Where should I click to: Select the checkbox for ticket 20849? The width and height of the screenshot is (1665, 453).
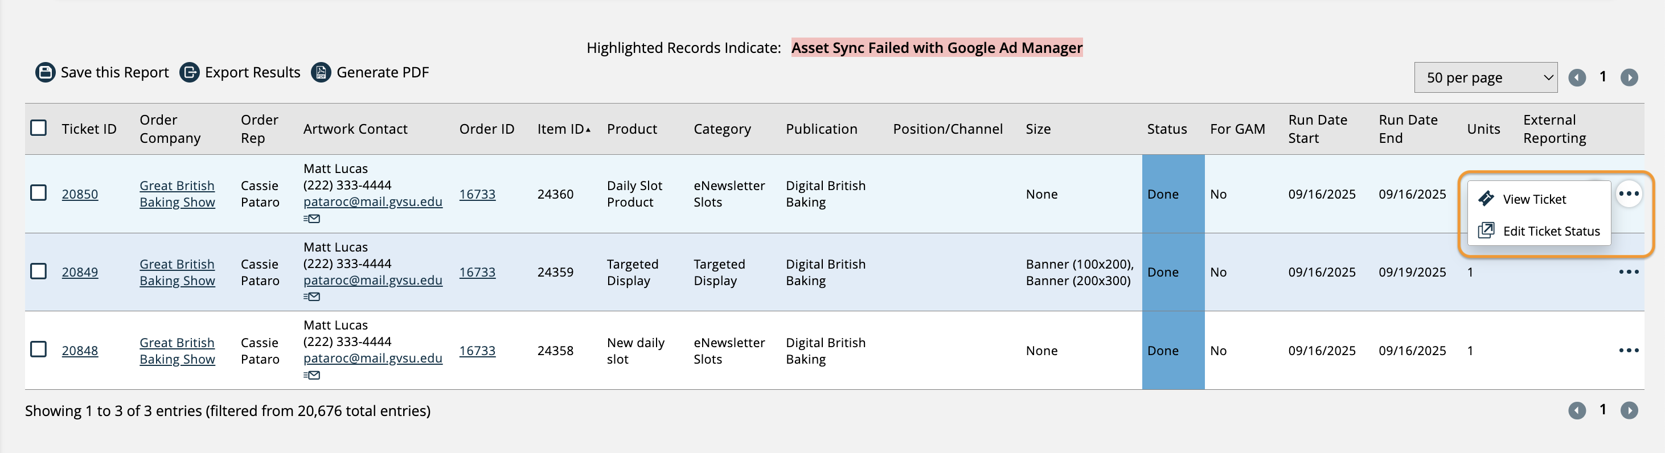(x=39, y=271)
